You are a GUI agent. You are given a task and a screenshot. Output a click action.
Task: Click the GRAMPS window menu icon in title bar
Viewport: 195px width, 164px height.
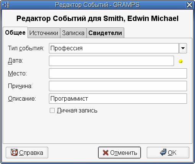tap(5, 5)
